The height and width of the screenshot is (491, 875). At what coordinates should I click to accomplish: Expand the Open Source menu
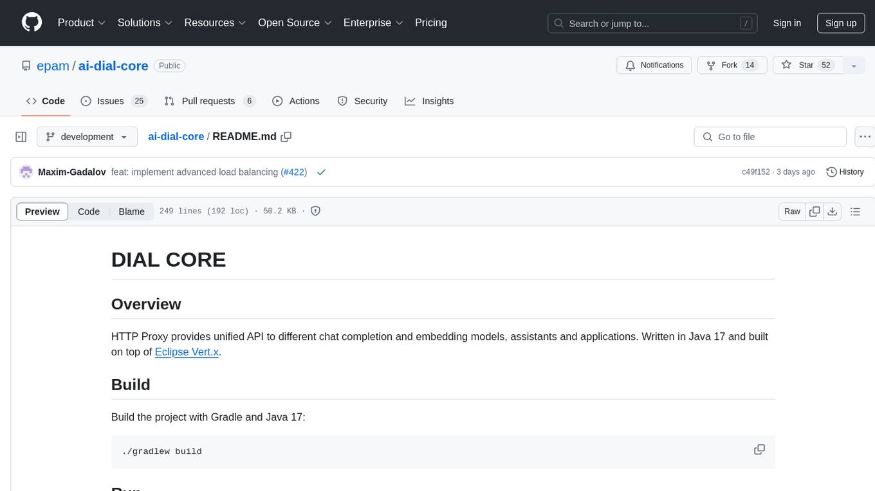tap(295, 22)
